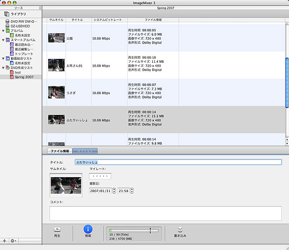This screenshot has width=289, height=250.
Task: Switch to the ファイル情報 tab
Action: click(61, 151)
